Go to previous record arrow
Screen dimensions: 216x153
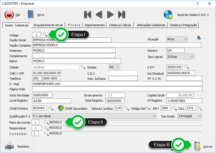tap(98, 14)
